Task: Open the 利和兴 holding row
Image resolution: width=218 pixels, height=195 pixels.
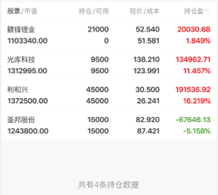Action: click(109, 95)
